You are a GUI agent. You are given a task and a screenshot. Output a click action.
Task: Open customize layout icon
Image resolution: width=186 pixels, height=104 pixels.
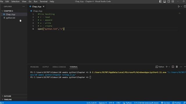(x=173, y=1)
